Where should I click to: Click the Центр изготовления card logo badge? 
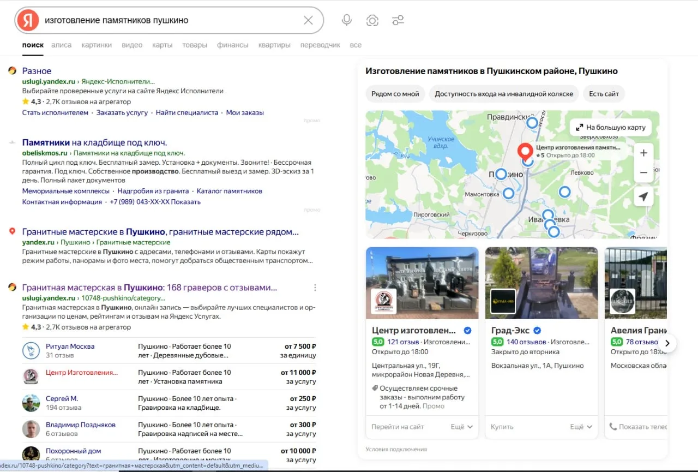[384, 301]
